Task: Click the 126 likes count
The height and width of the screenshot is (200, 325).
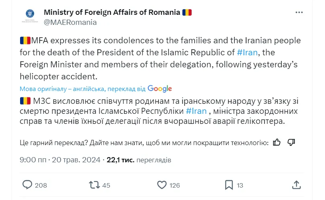Action: [x=174, y=185]
